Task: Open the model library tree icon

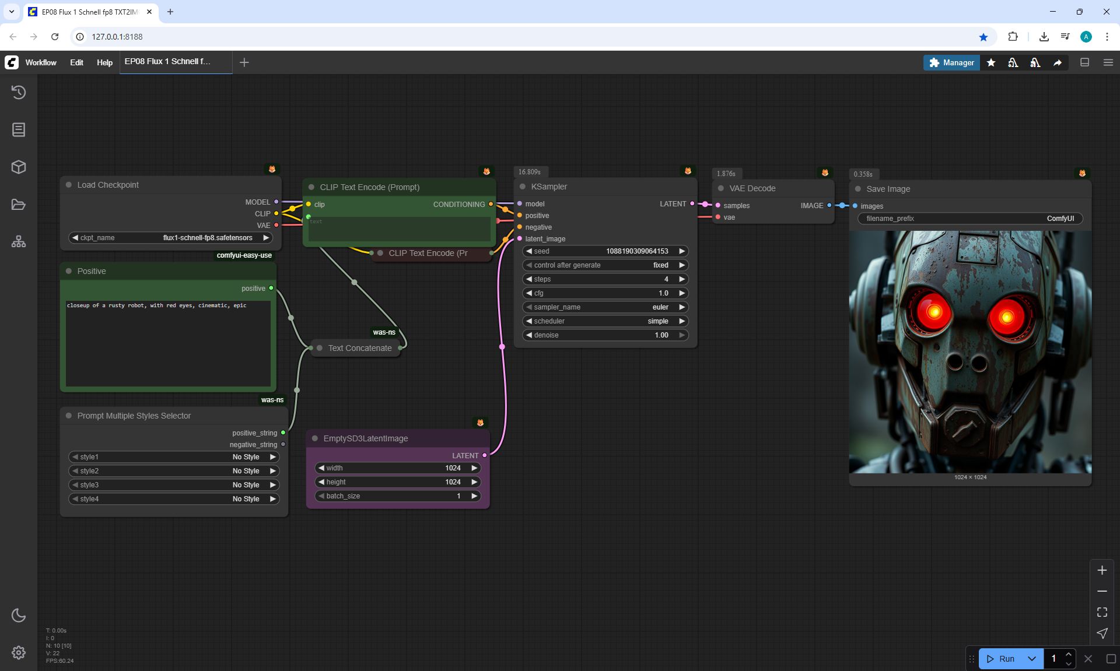Action: pos(19,241)
